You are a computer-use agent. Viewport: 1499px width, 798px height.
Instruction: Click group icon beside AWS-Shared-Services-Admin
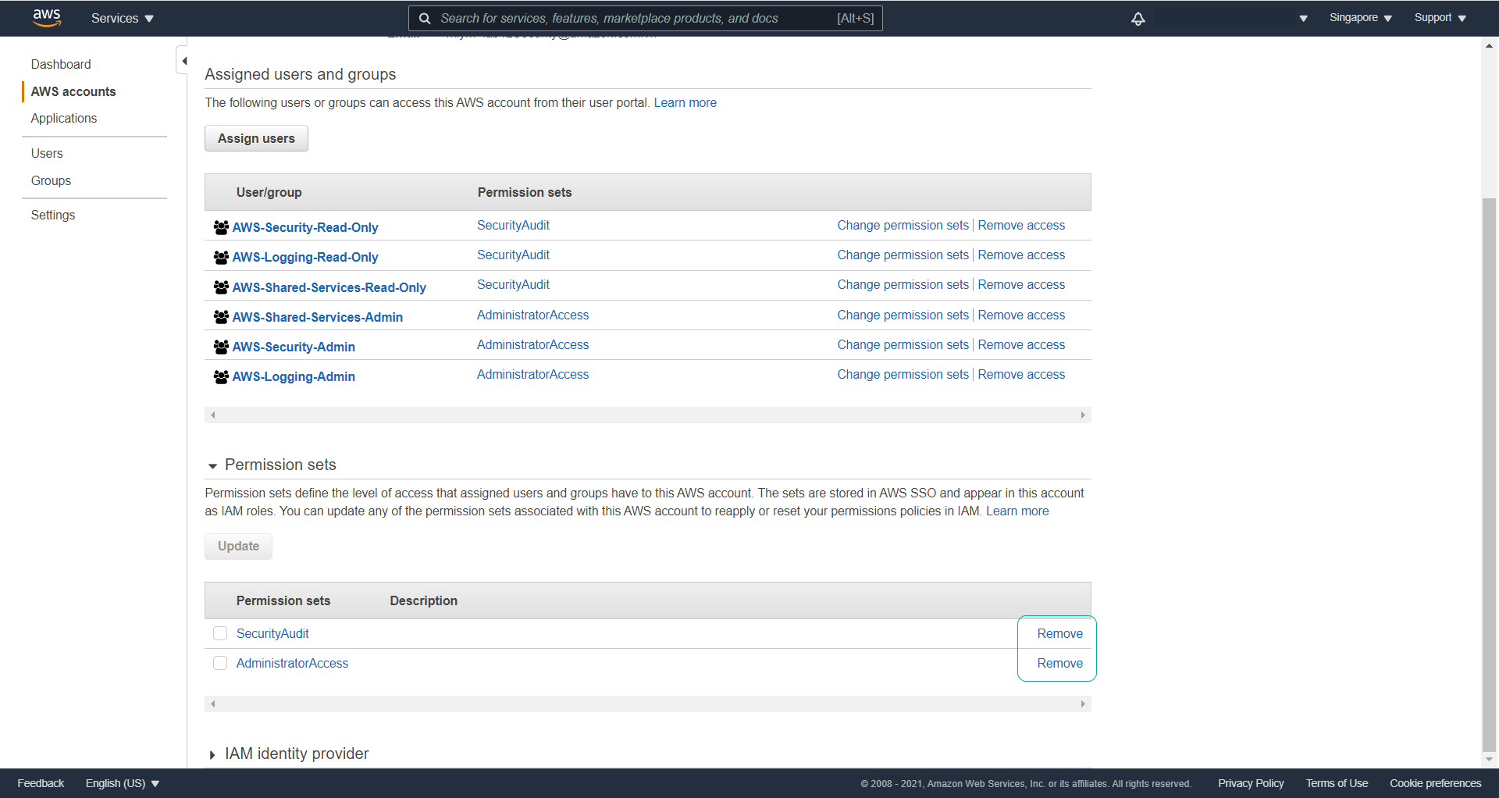click(221, 317)
